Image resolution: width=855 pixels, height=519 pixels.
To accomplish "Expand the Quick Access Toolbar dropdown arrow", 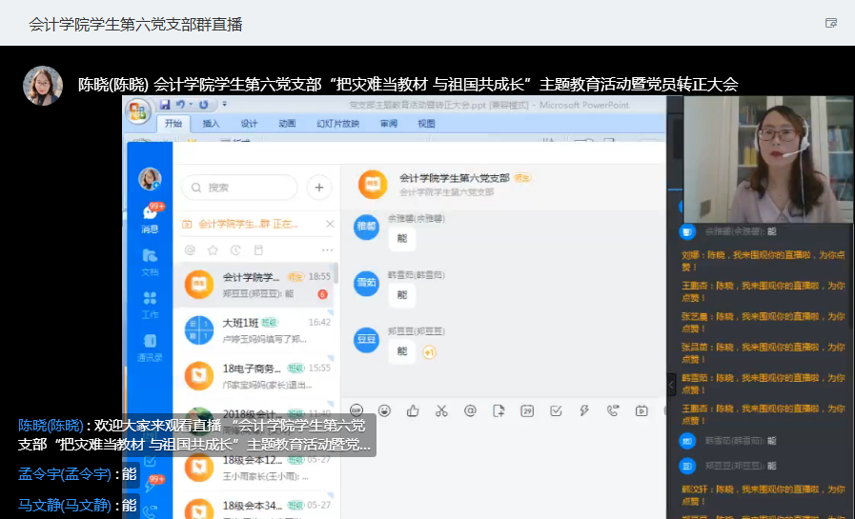I will click(225, 104).
